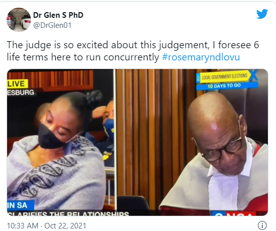Follow the #rosemaryndlovu hashtag

[201, 57]
